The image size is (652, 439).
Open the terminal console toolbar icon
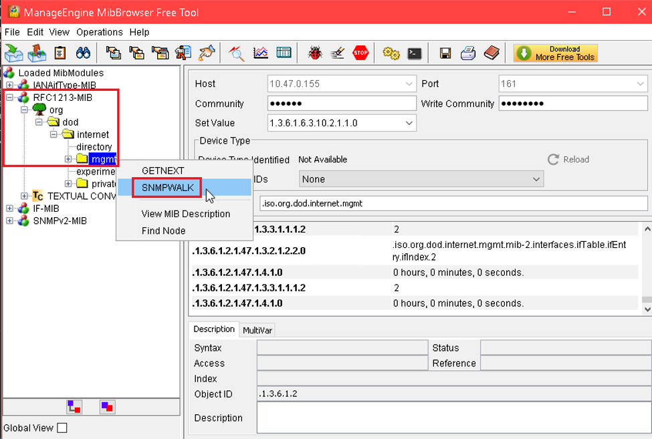pos(414,53)
